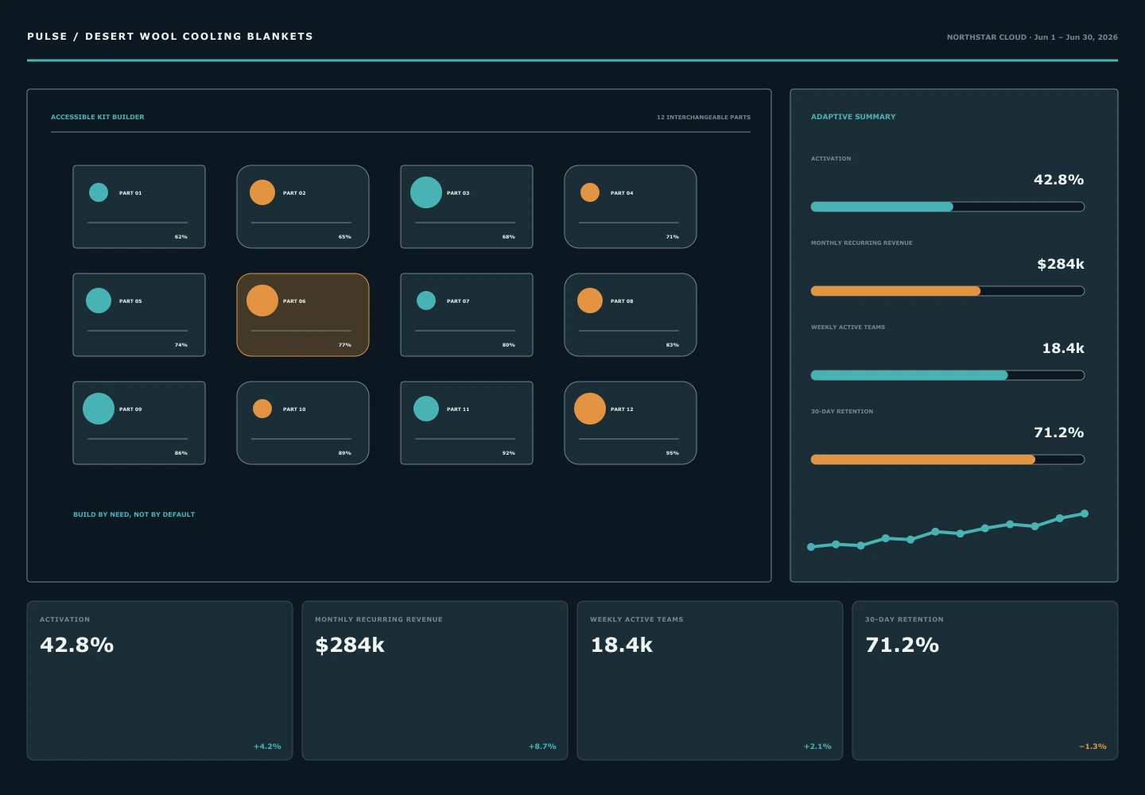
Task: Click the Weekly Active Teams teal progress bar
Action: 948,375
